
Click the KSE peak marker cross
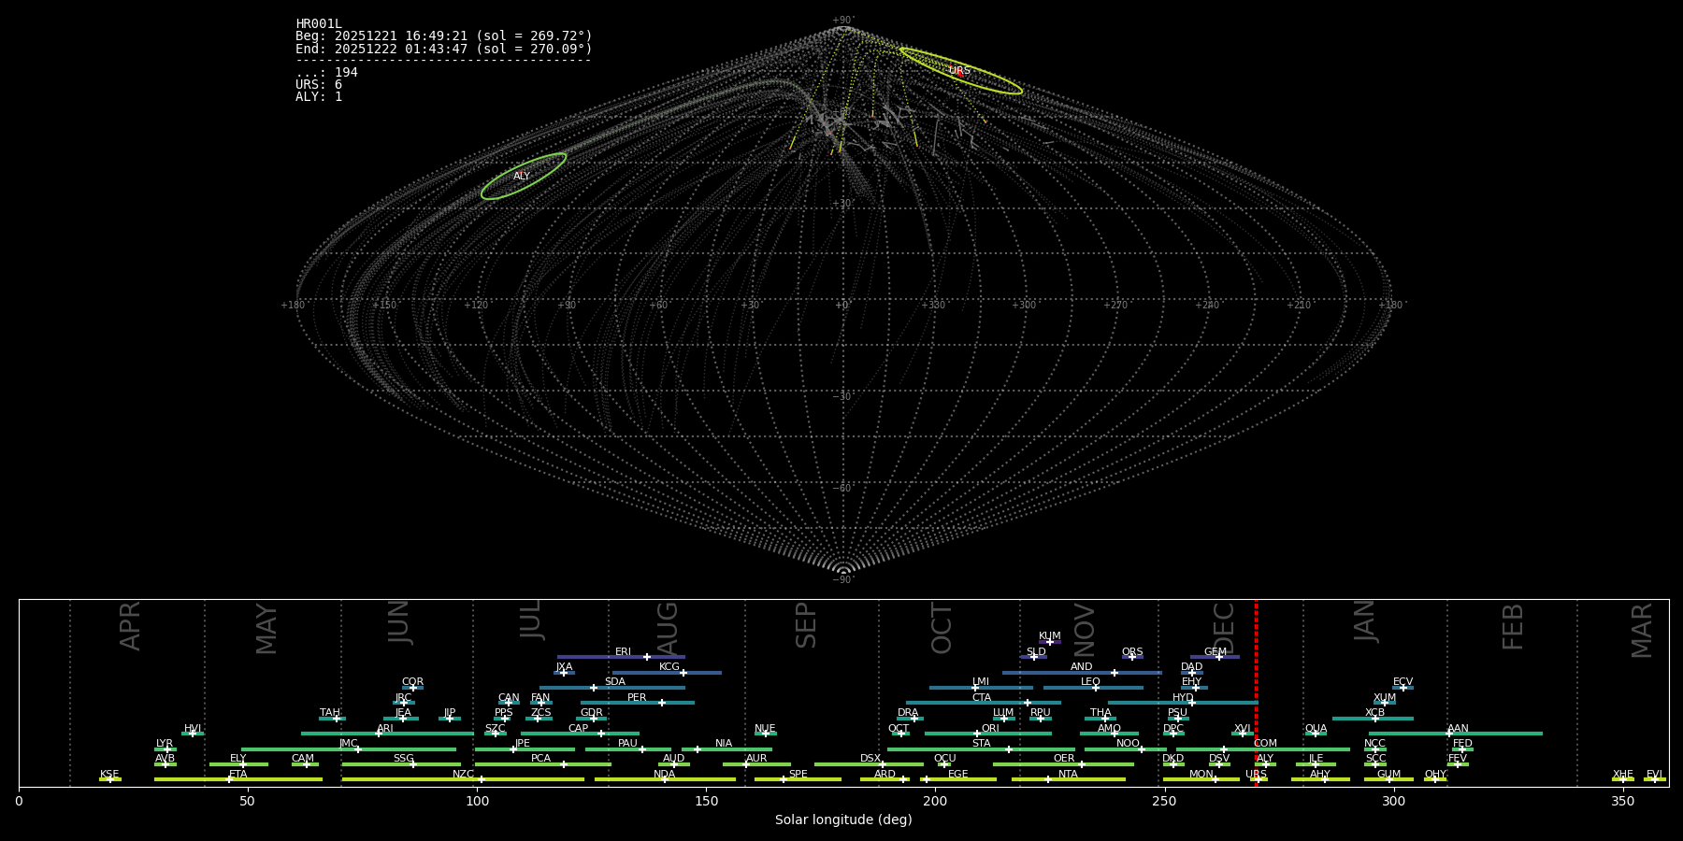click(x=109, y=779)
